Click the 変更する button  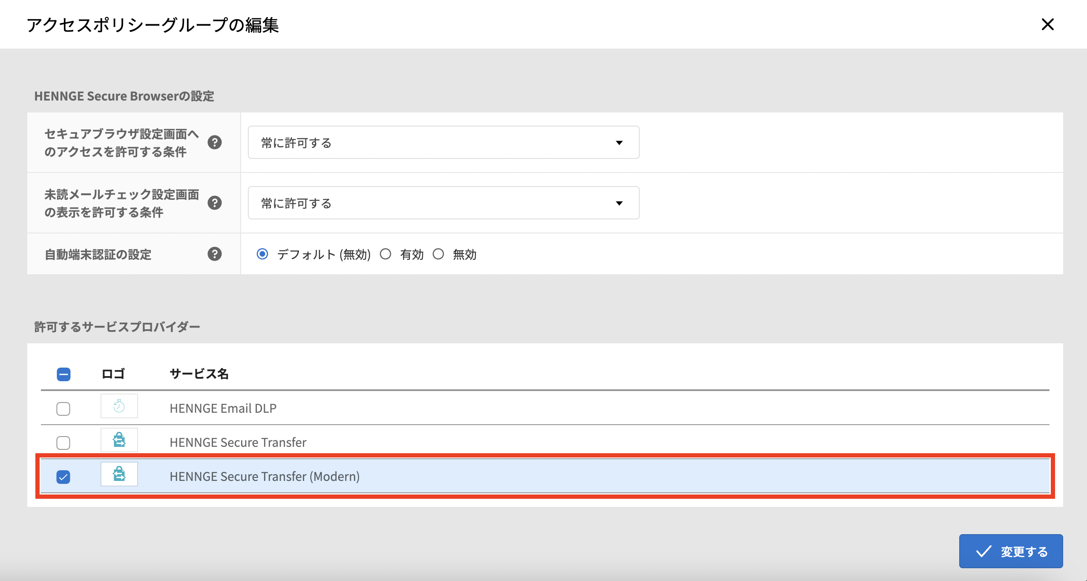coord(1011,551)
